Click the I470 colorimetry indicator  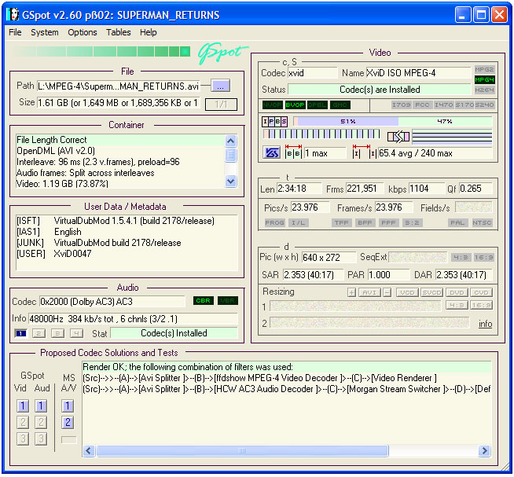pos(443,105)
